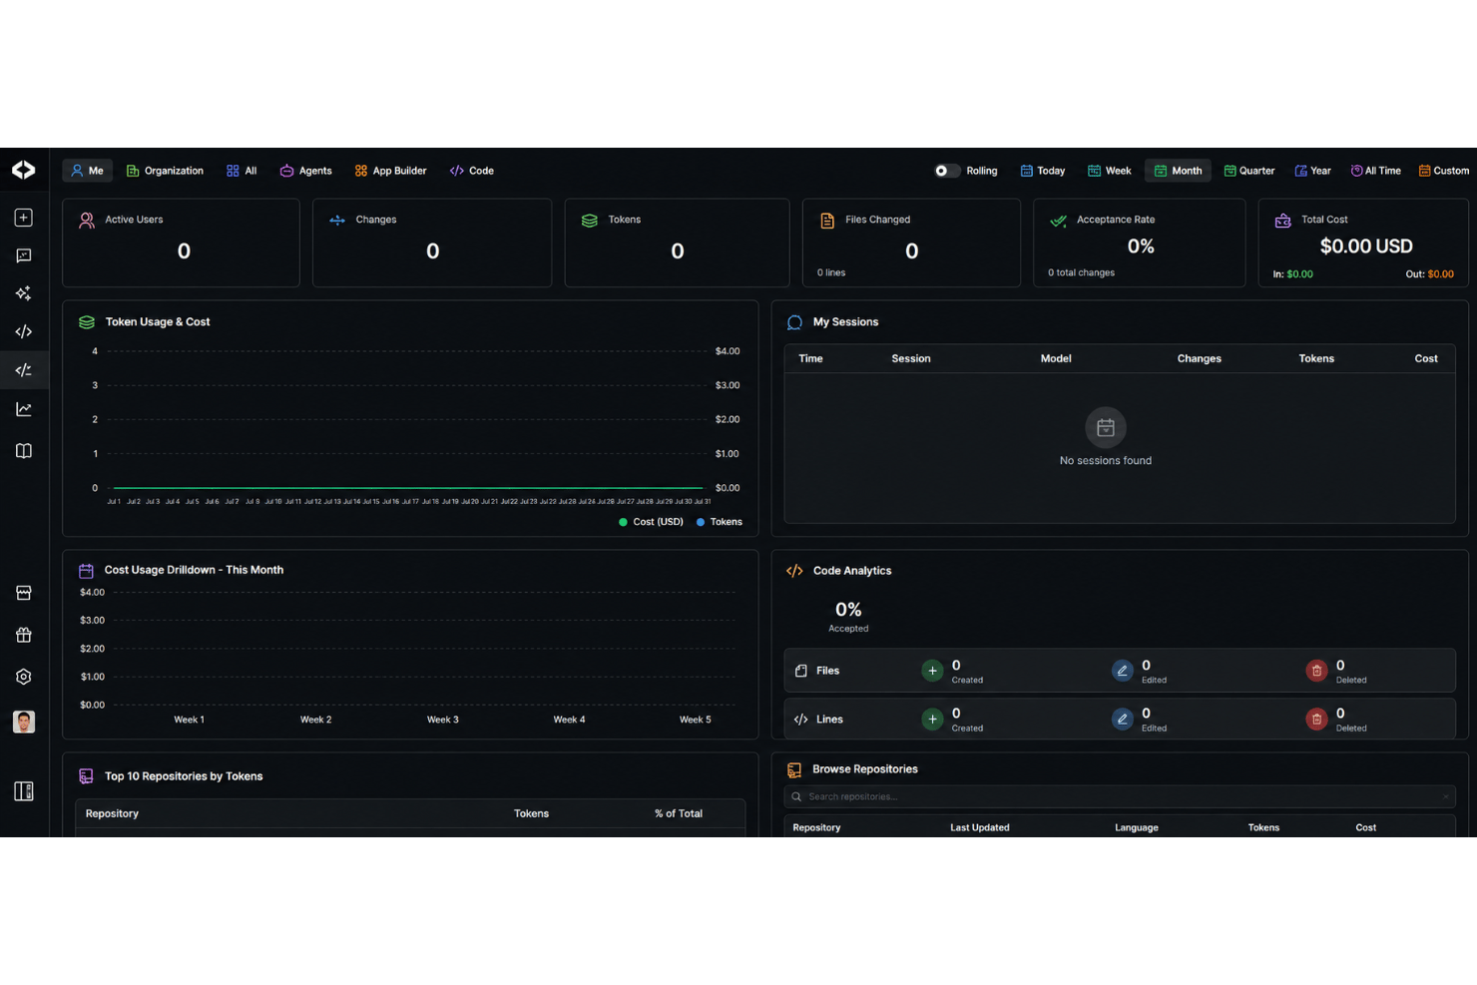The width and height of the screenshot is (1477, 985).
Task: Select the highlighted code analytics sidebar icon
Action: click(x=24, y=370)
